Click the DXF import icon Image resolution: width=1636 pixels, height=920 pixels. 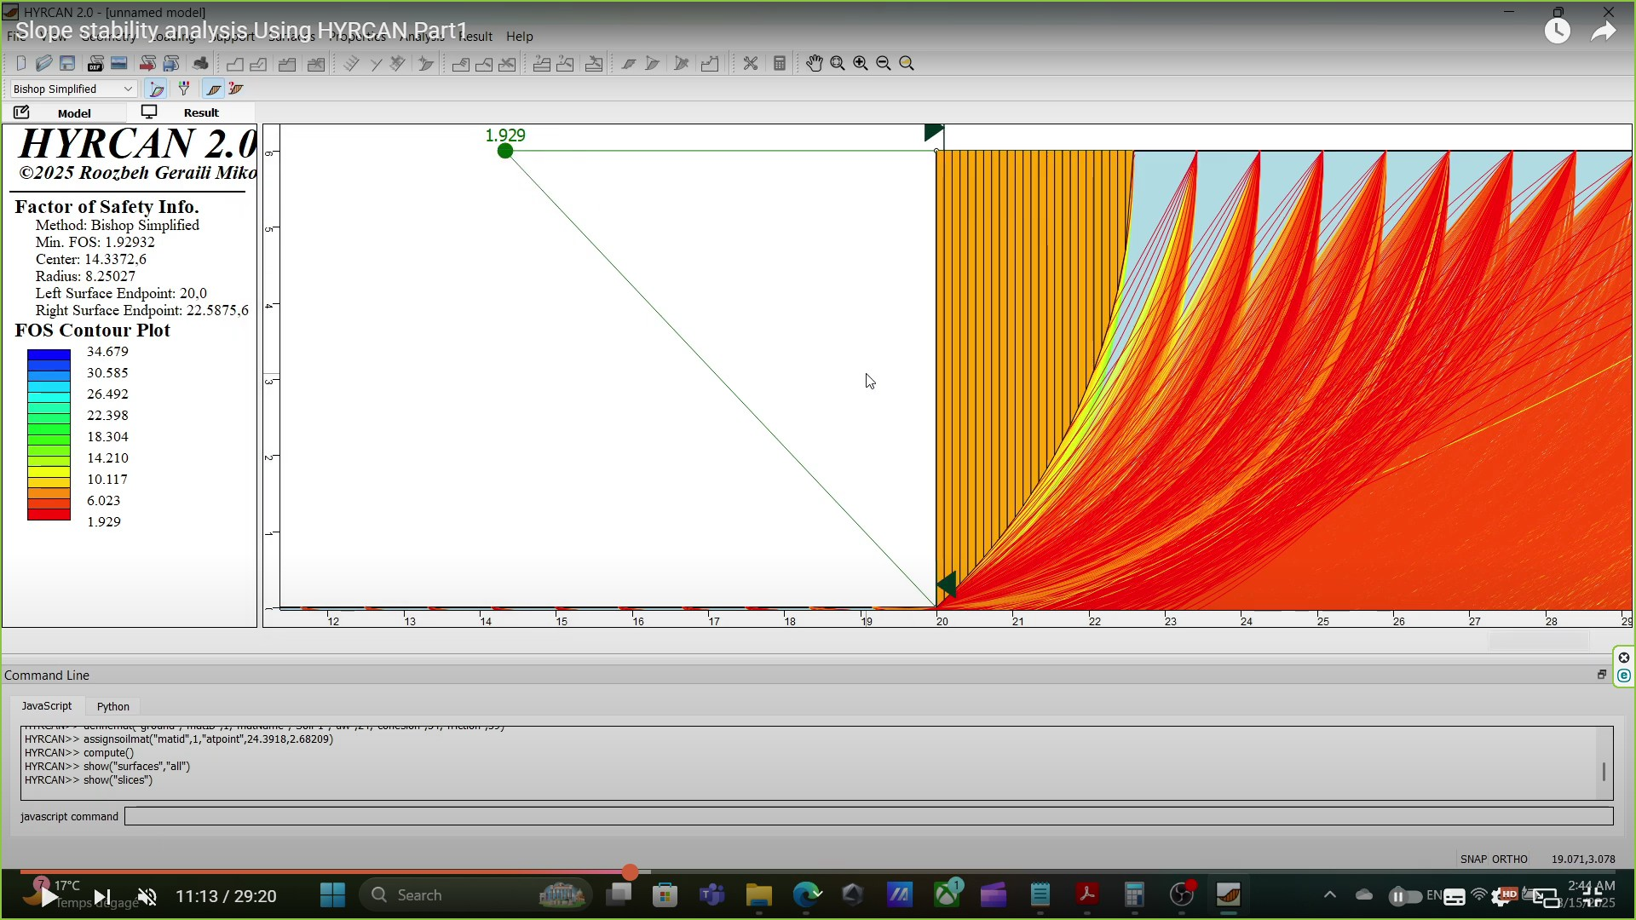pos(95,63)
